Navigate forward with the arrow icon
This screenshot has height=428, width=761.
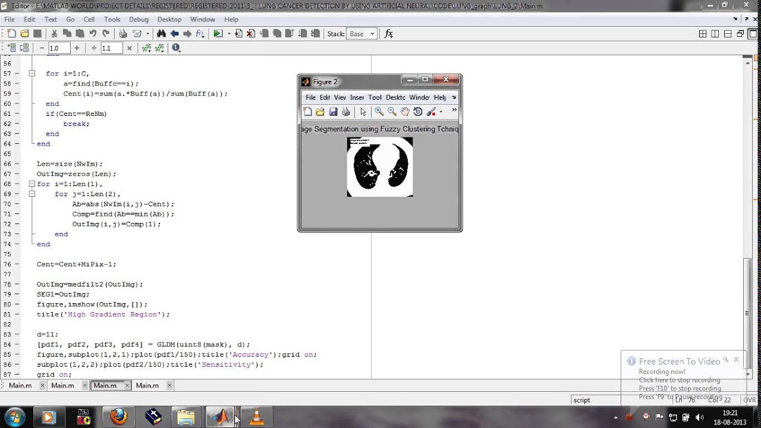pos(187,34)
